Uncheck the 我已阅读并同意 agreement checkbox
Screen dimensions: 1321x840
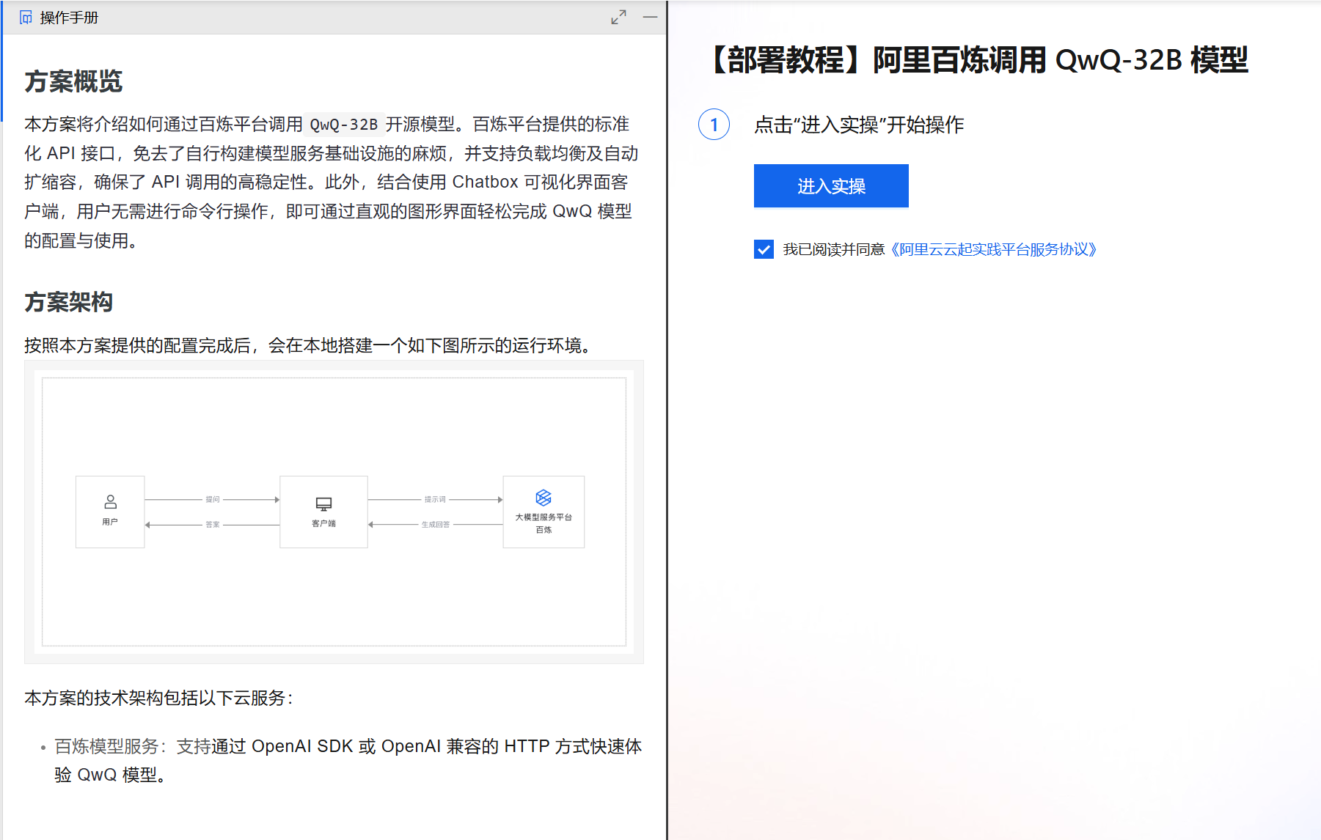pyautogui.click(x=764, y=249)
